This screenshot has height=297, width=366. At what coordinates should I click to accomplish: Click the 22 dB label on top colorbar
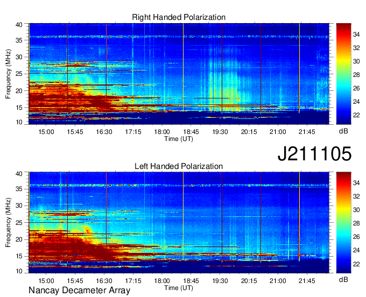[x=356, y=115]
